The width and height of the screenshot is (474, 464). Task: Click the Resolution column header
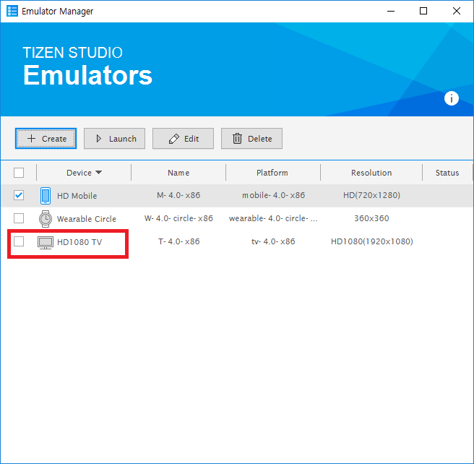371,173
